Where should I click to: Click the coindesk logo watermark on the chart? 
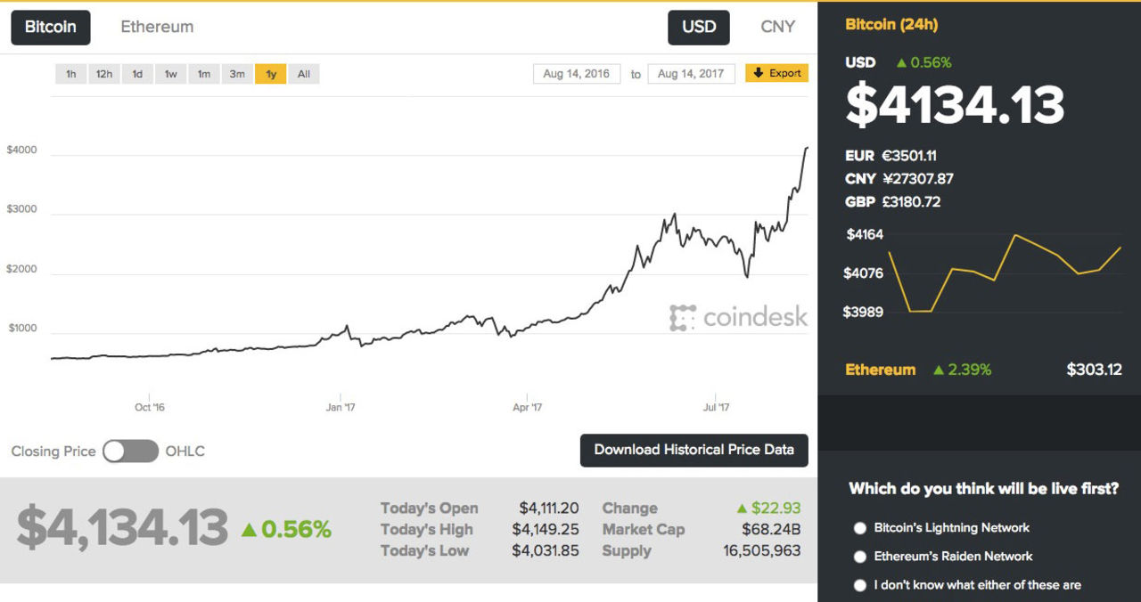point(739,316)
